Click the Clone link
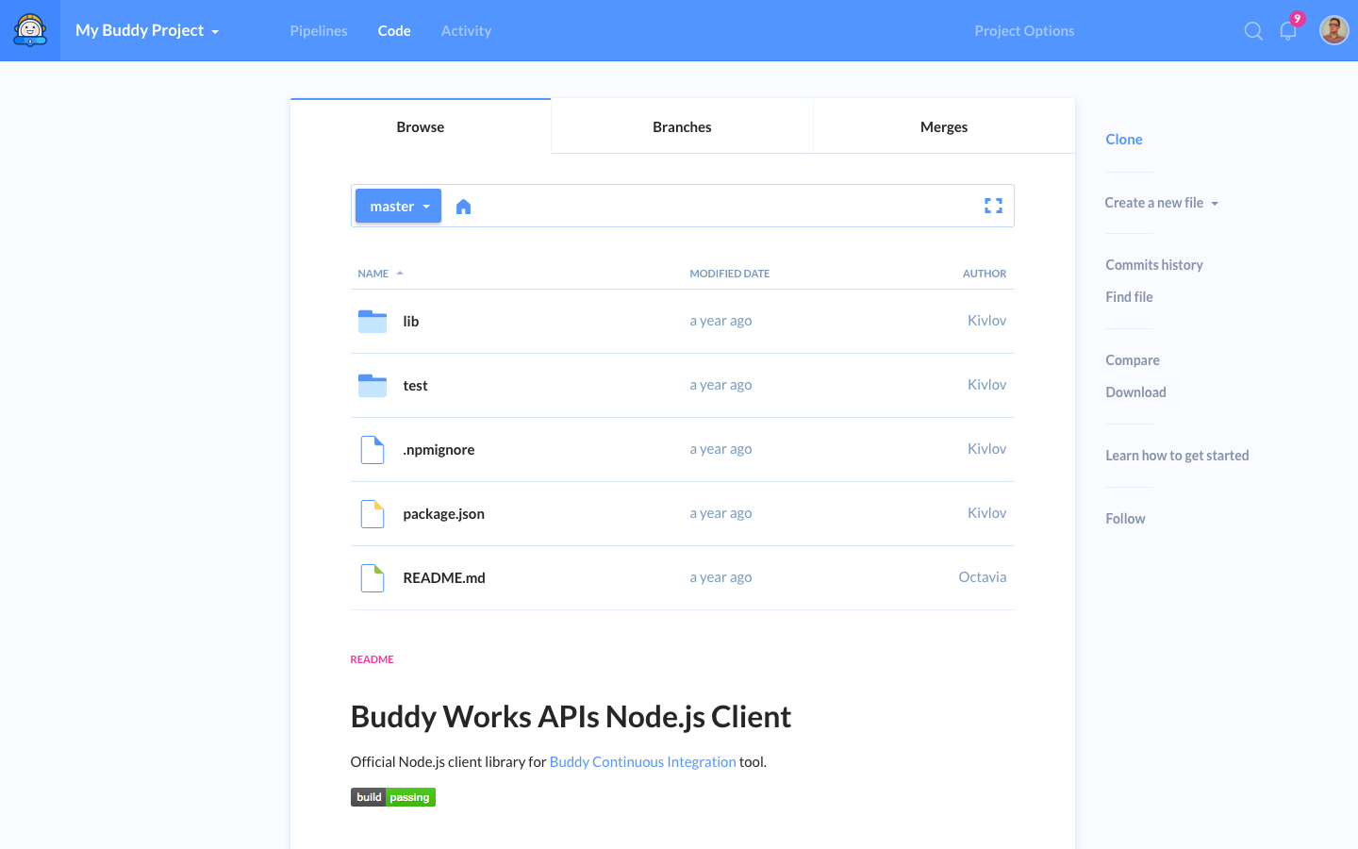The height and width of the screenshot is (849, 1358). (1124, 140)
